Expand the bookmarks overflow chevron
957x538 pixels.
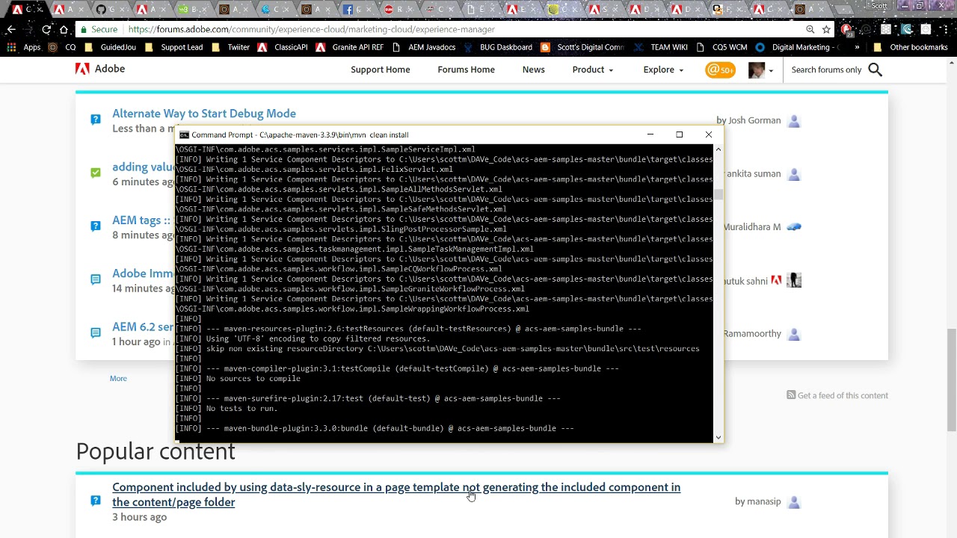pyautogui.click(x=857, y=47)
